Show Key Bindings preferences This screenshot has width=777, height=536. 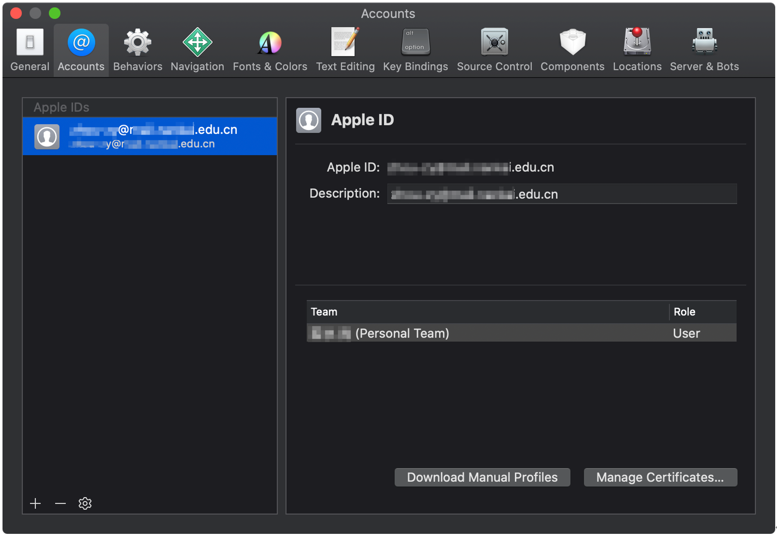tap(415, 50)
